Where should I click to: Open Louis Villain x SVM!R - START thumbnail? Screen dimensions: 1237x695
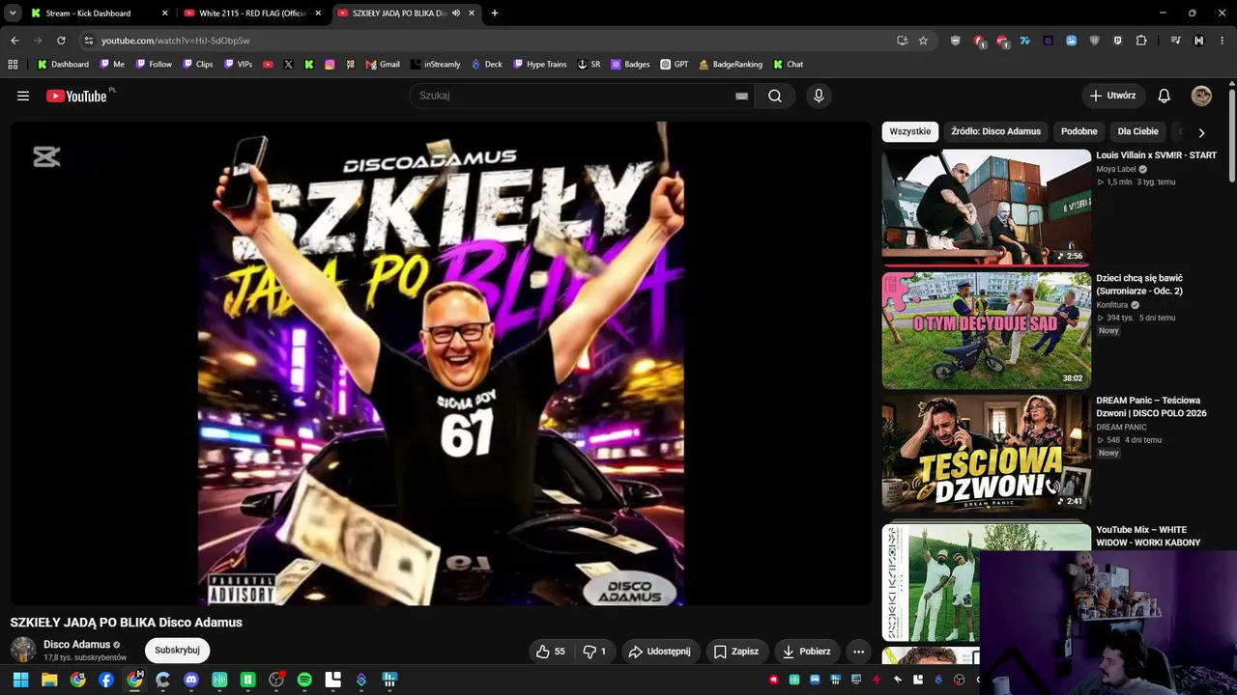(x=986, y=207)
